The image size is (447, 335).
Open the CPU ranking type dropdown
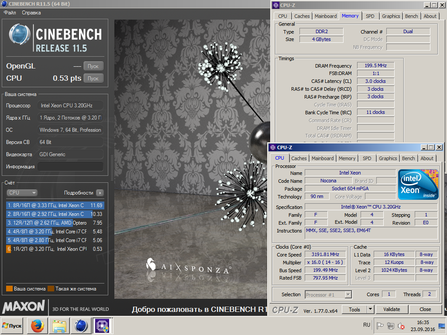coord(22,192)
